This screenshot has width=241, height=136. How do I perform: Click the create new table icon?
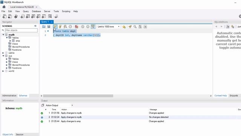[x=28, y=16]
